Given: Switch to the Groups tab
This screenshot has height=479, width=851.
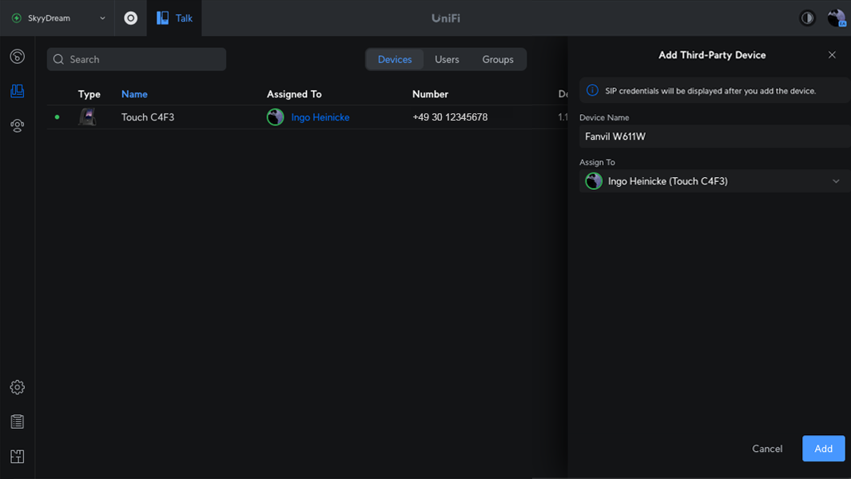Looking at the screenshot, I should click(x=498, y=59).
